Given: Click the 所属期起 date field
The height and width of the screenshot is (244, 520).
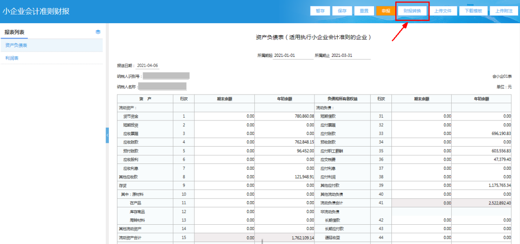Looking at the screenshot, I should (x=293, y=55).
